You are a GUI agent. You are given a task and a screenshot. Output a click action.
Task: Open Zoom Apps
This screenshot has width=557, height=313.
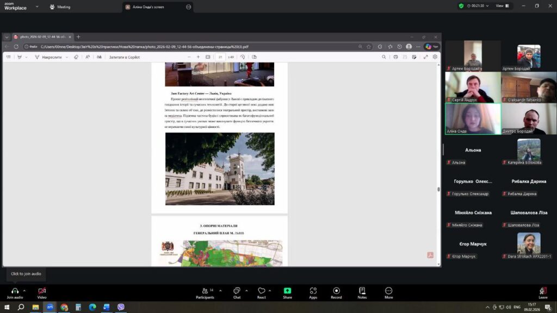(313, 291)
